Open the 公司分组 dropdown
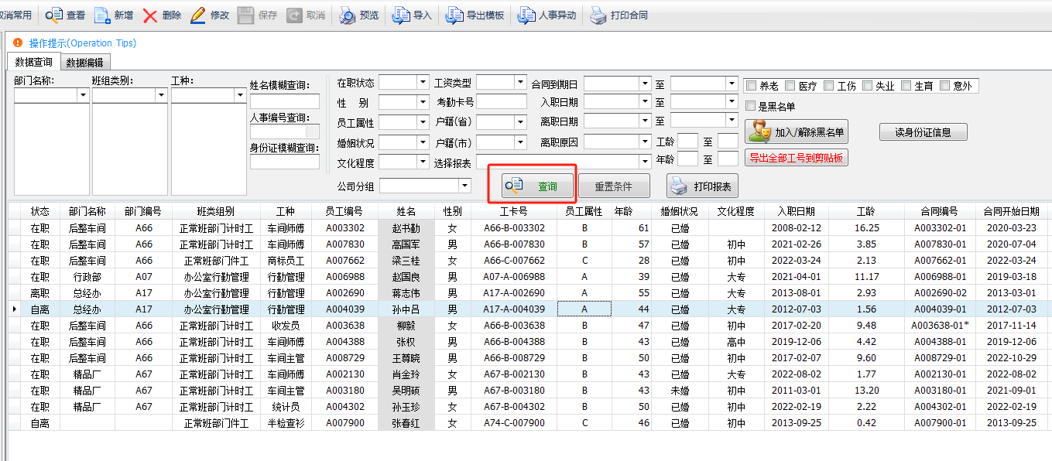The height and width of the screenshot is (461, 1052). [464, 186]
